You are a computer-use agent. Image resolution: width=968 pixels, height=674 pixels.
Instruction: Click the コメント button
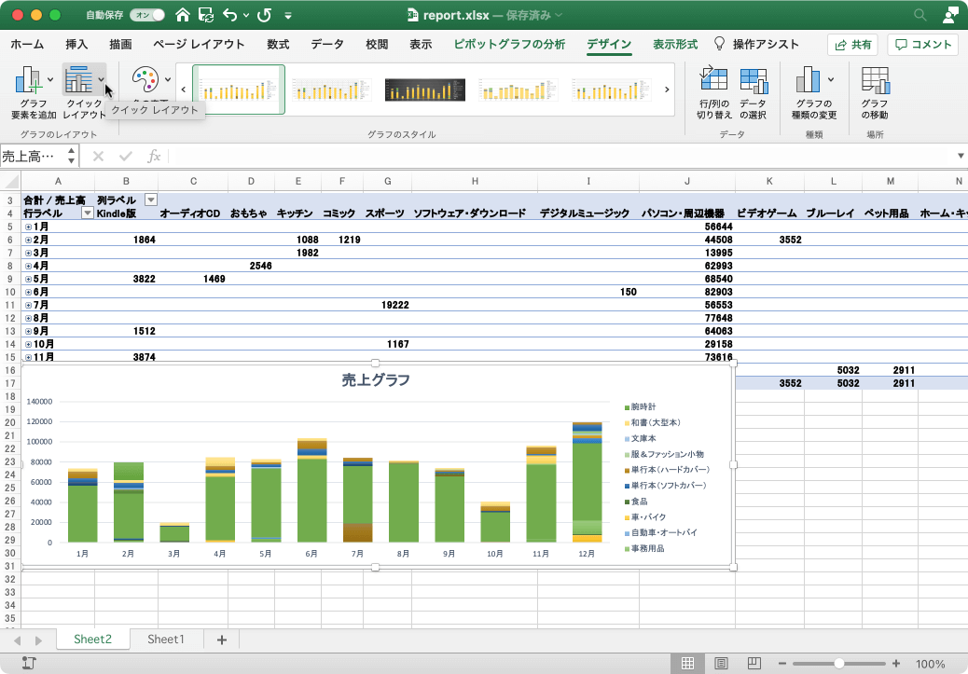pos(923,45)
